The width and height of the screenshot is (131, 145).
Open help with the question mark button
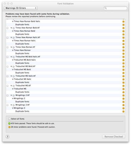(x=7, y=136)
